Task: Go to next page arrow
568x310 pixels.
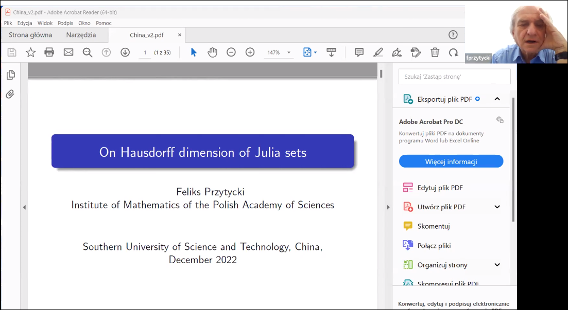Action: pos(125,52)
